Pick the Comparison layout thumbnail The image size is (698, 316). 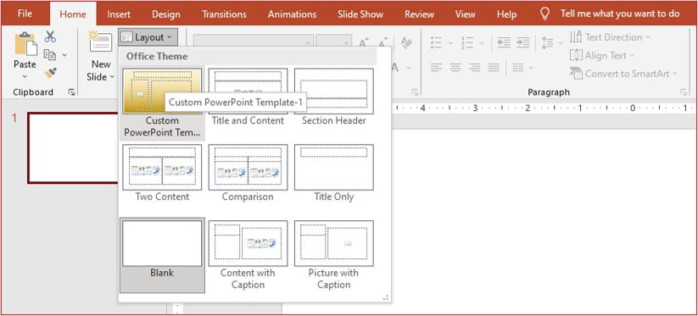tap(248, 173)
